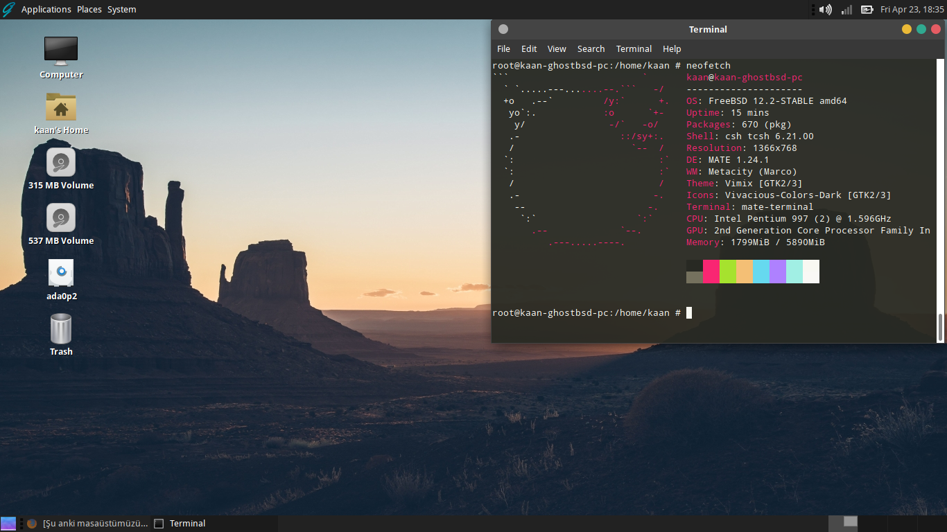This screenshot has width=947, height=532.
Task: Select the 315 MB Volume drive icon
Action: tap(61, 163)
